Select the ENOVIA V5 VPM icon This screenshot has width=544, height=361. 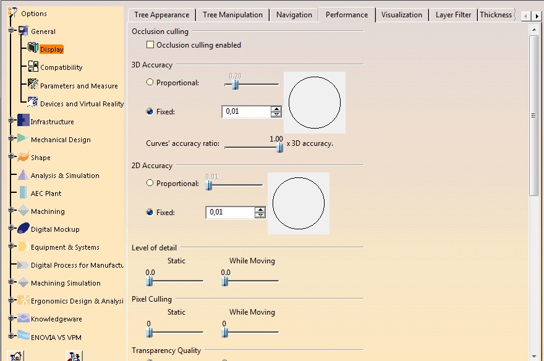pyautogui.click(x=23, y=336)
